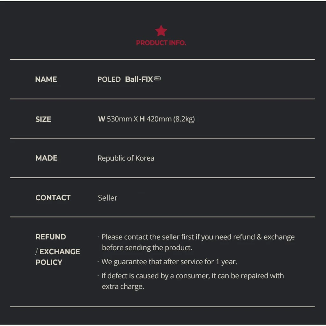Click the EXCHANGE label
The width and height of the screenshot is (326, 326).
tap(60, 252)
